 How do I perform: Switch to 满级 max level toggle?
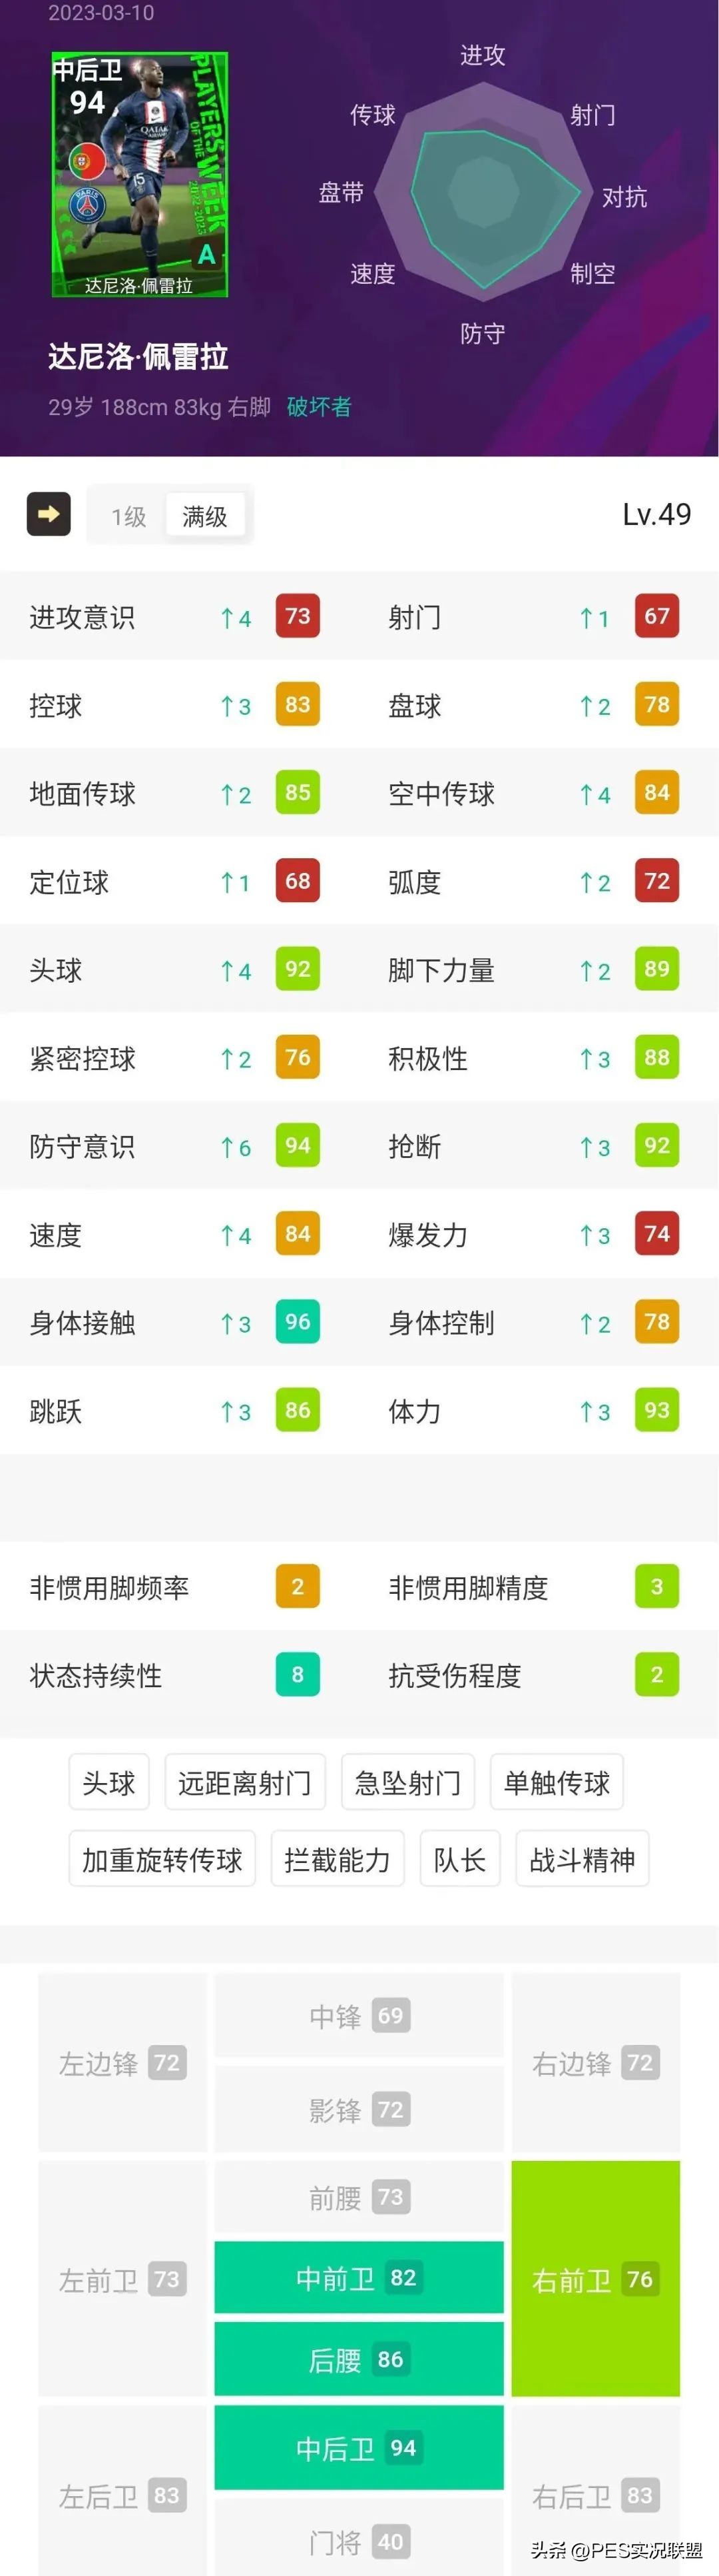point(205,516)
